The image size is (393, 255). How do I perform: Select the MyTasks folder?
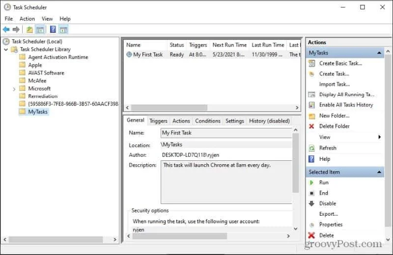[38, 112]
